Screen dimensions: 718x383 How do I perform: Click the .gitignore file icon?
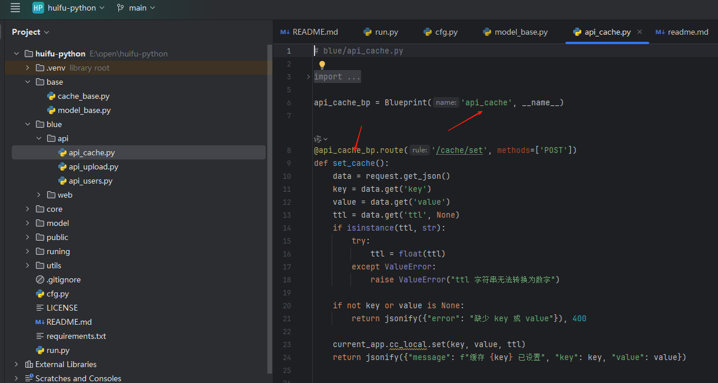pos(40,279)
